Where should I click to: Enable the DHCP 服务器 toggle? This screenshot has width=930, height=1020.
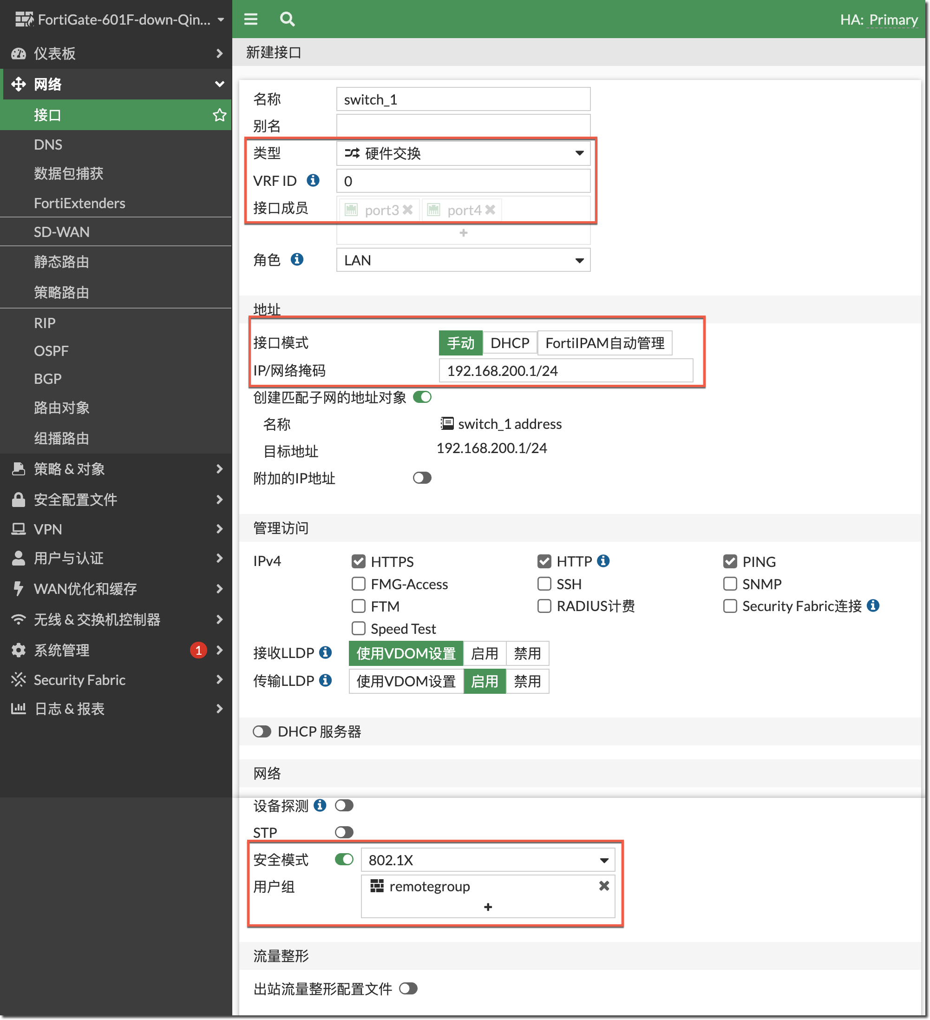262,731
